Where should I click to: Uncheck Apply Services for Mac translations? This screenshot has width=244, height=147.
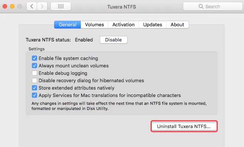pos(34,95)
